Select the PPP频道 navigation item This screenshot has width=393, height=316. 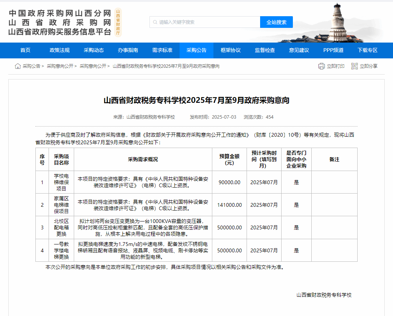coord(333,50)
